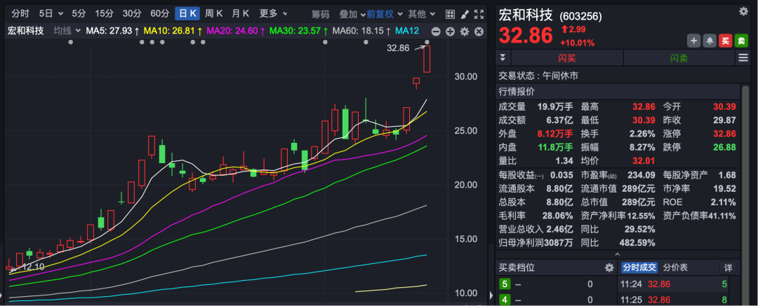Open the hamburger menu beside 闪卖
This screenshot has height=306, width=758.
(x=743, y=58)
